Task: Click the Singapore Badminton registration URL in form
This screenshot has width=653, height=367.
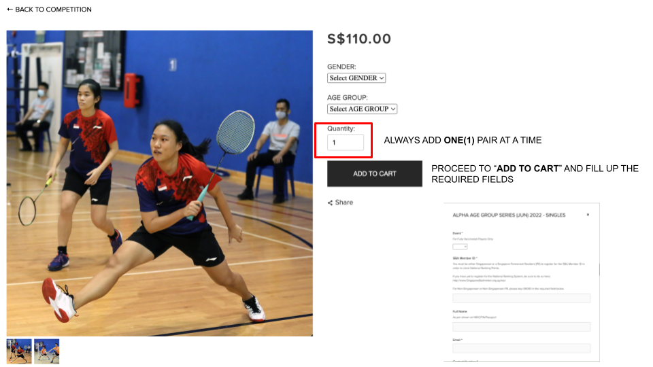Action: pos(473,281)
